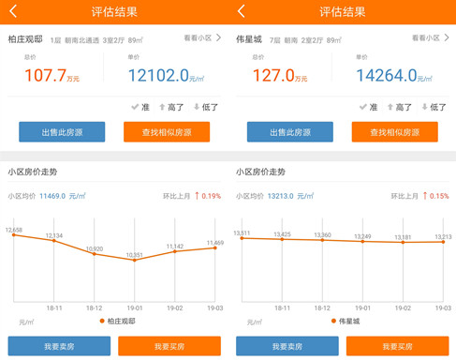456x360 pixels.
Task: Click 小区房价走势 heading on right panel
Action: [260, 172]
